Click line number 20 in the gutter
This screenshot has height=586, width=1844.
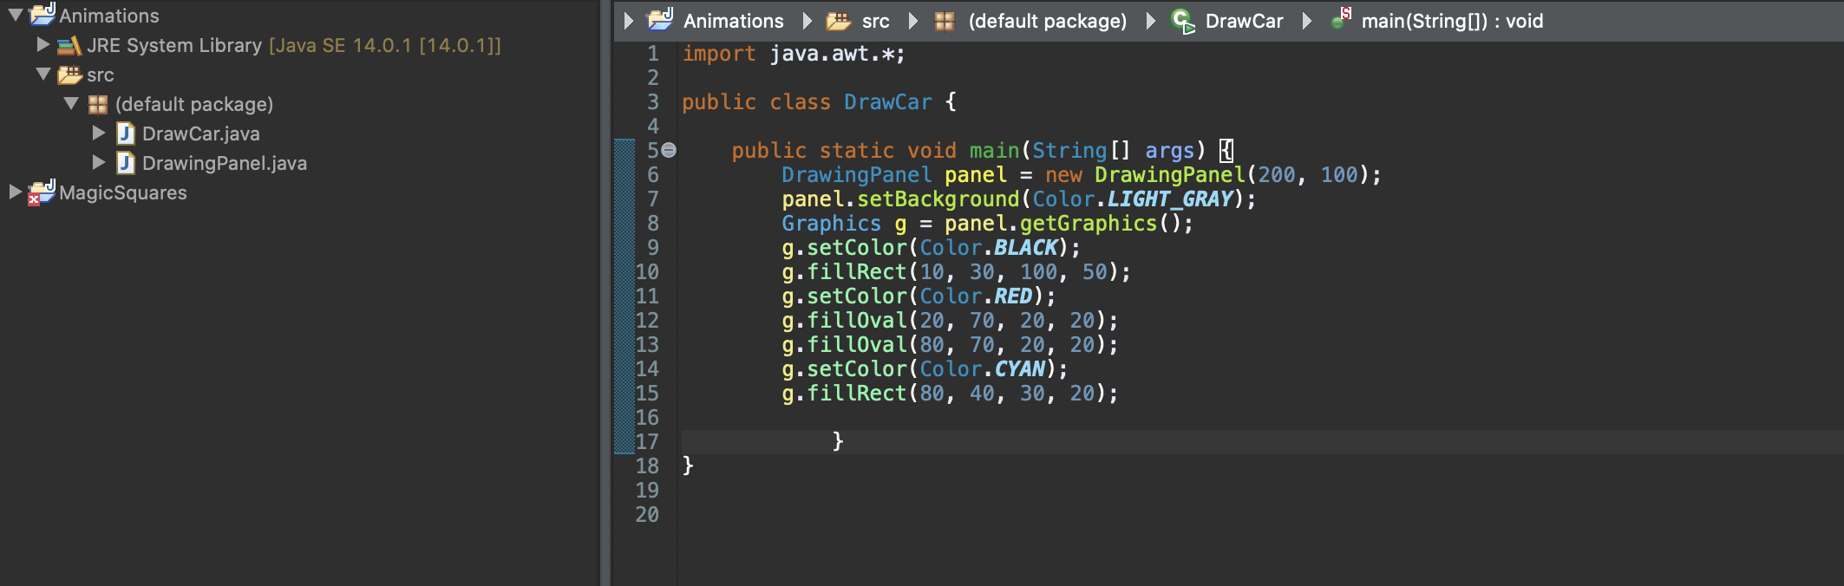point(647,515)
